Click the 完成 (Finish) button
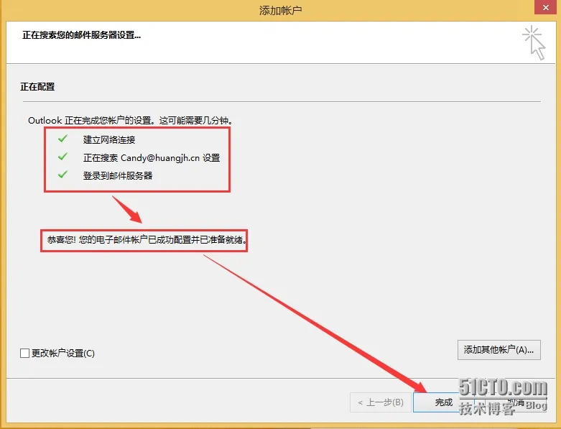Viewport: 561px width, 429px height. pyautogui.click(x=444, y=402)
